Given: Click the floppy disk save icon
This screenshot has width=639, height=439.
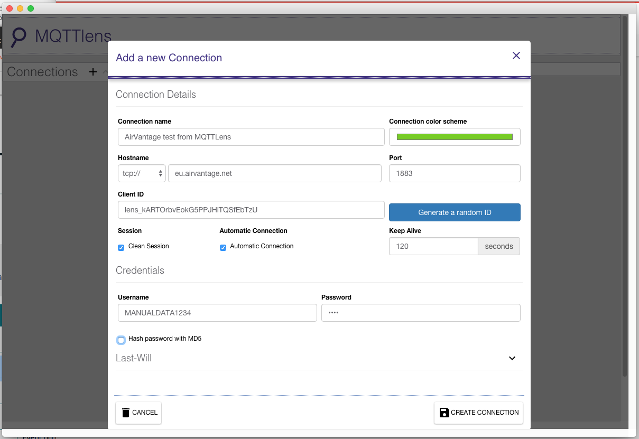Looking at the screenshot, I should [444, 413].
